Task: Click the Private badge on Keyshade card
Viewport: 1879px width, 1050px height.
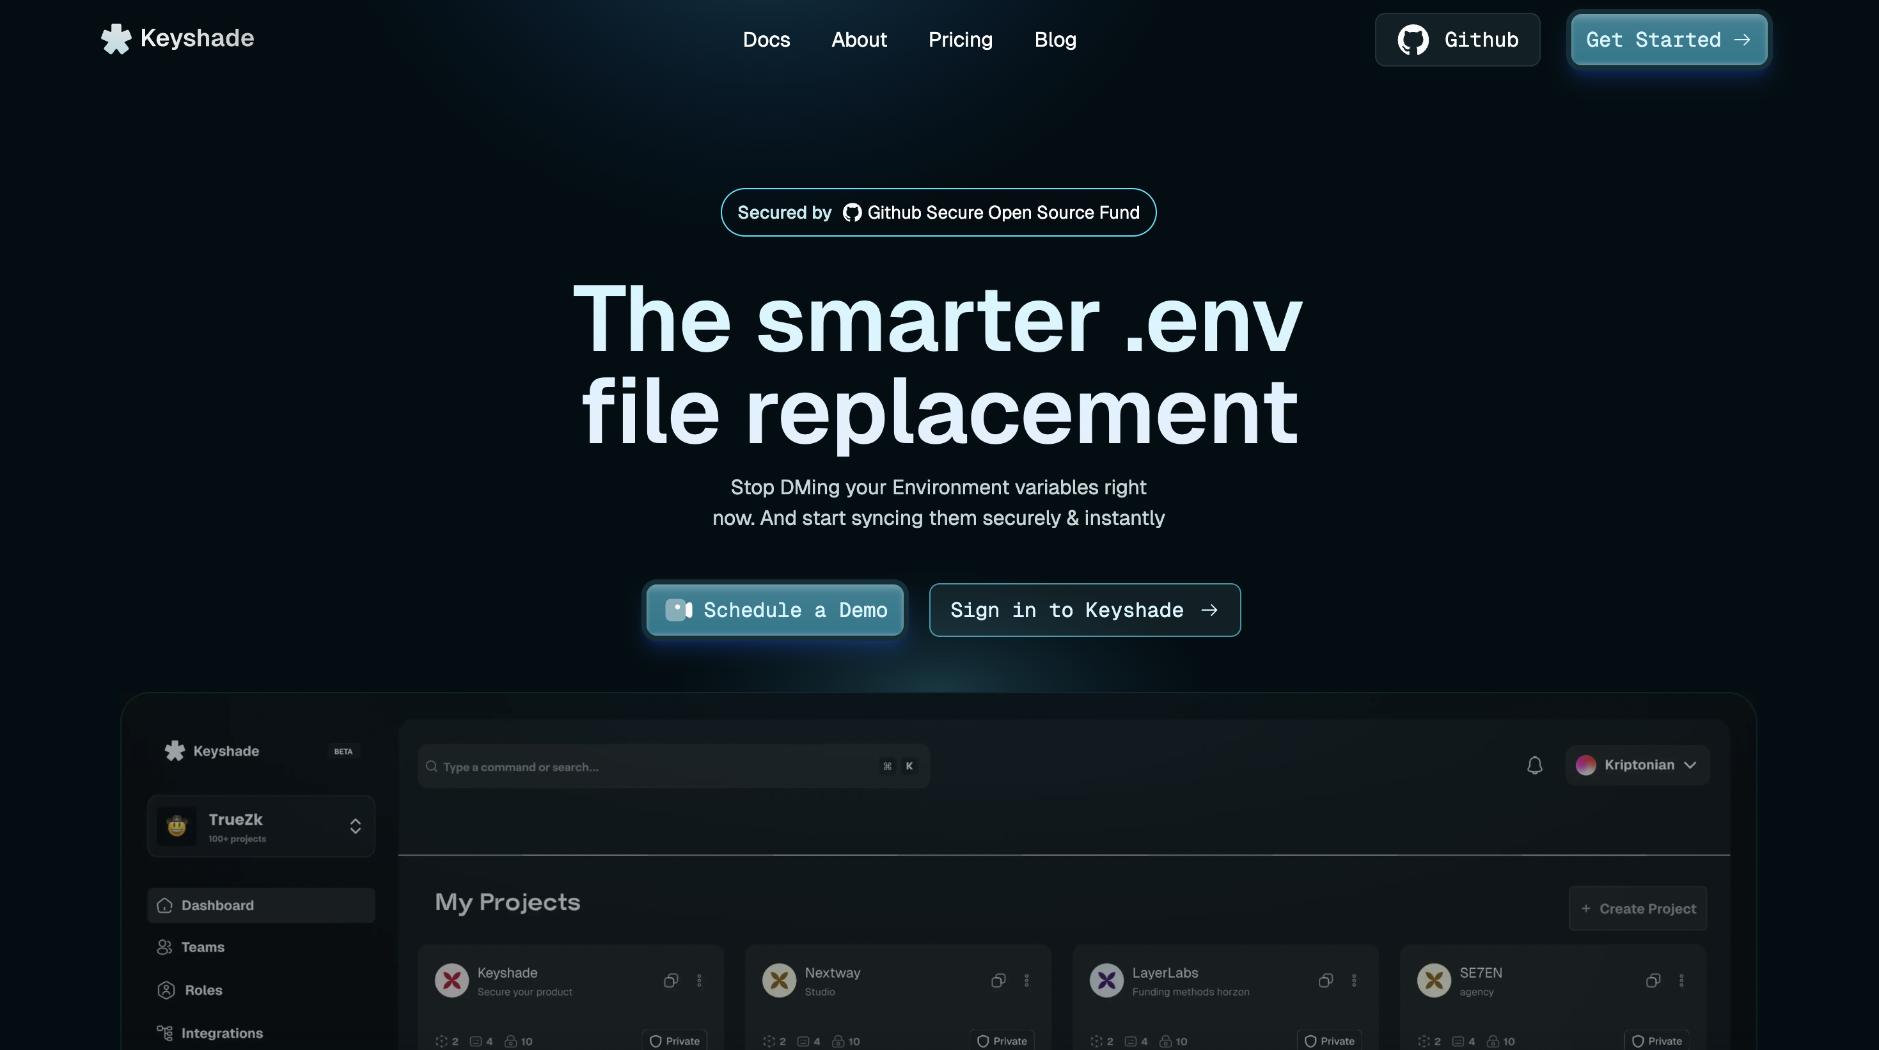Action: click(674, 1040)
